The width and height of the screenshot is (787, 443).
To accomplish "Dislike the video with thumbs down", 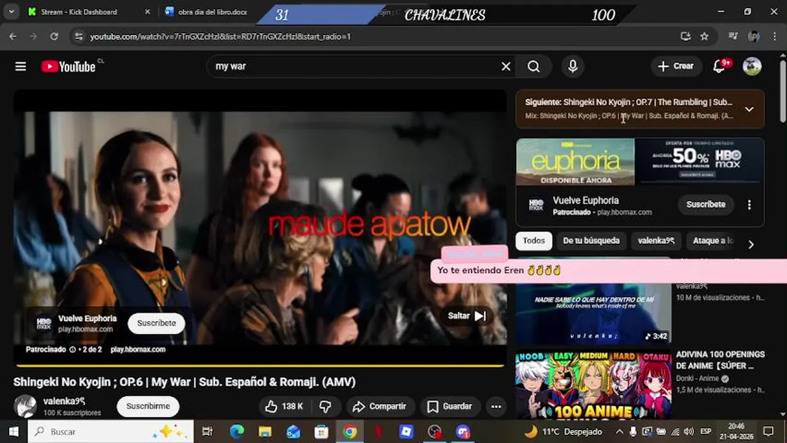I will [x=325, y=406].
